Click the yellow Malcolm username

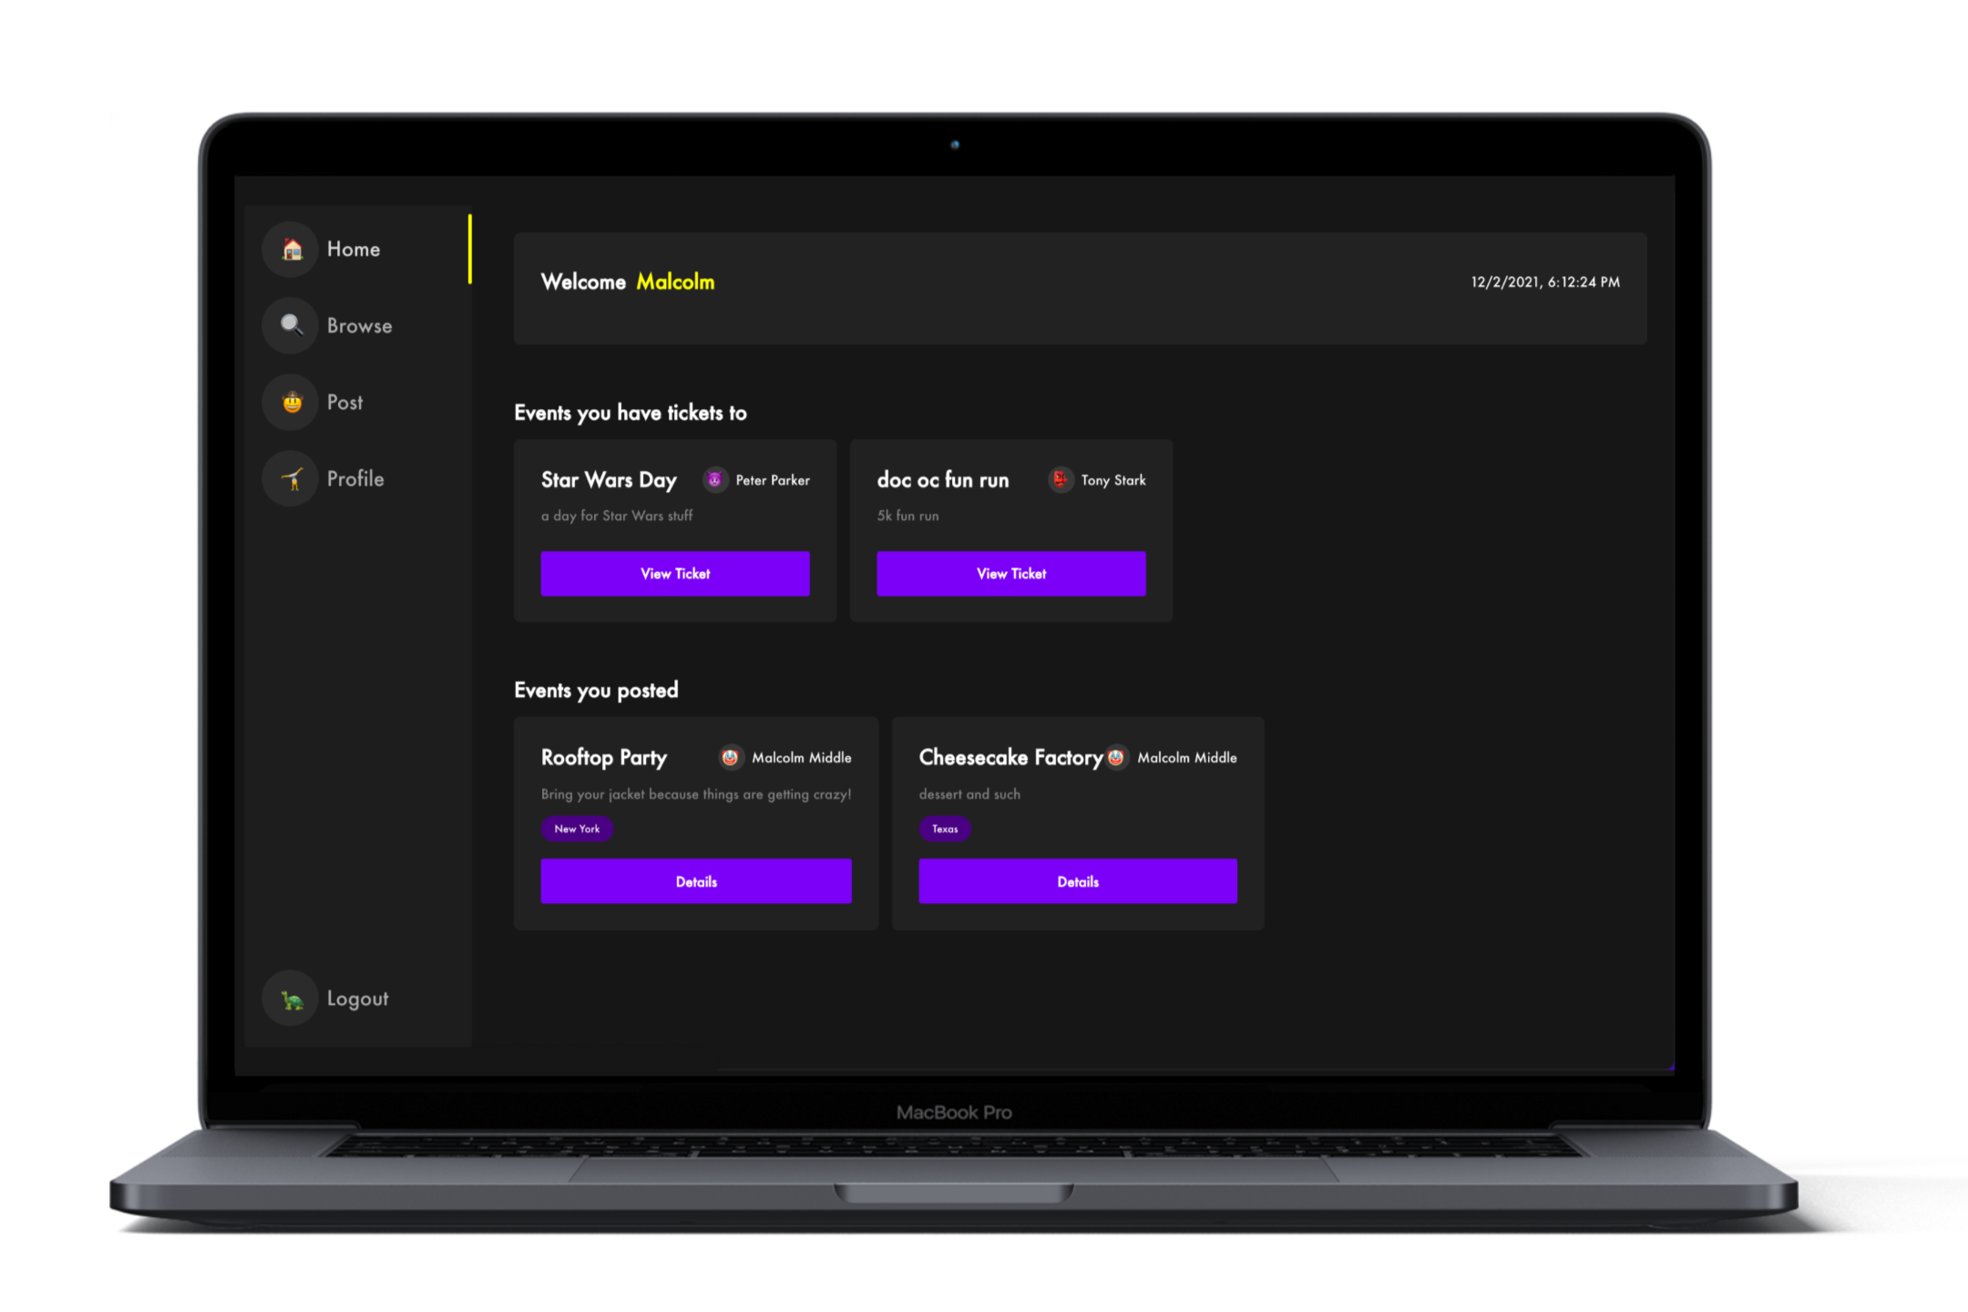pyautogui.click(x=675, y=282)
